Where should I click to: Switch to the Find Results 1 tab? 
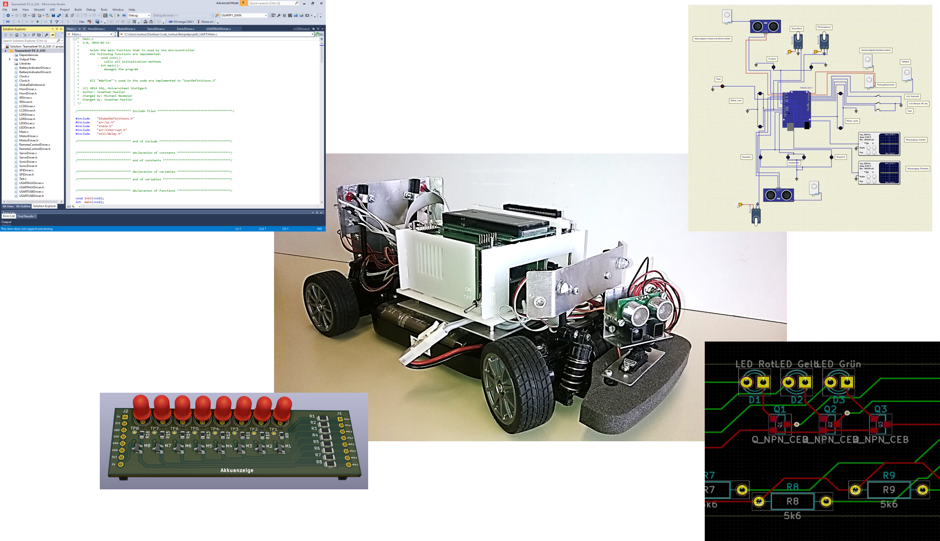tap(27, 216)
